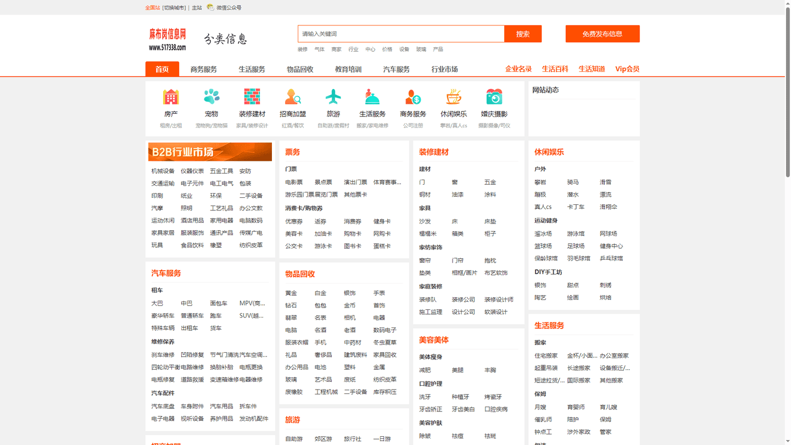Open the 婚庆摄影 camera icon

point(494,97)
